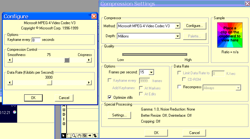The width and height of the screenshot is (250, 139).
Task: Select the Zoom magnifier tool
Action: pos(74,136)
